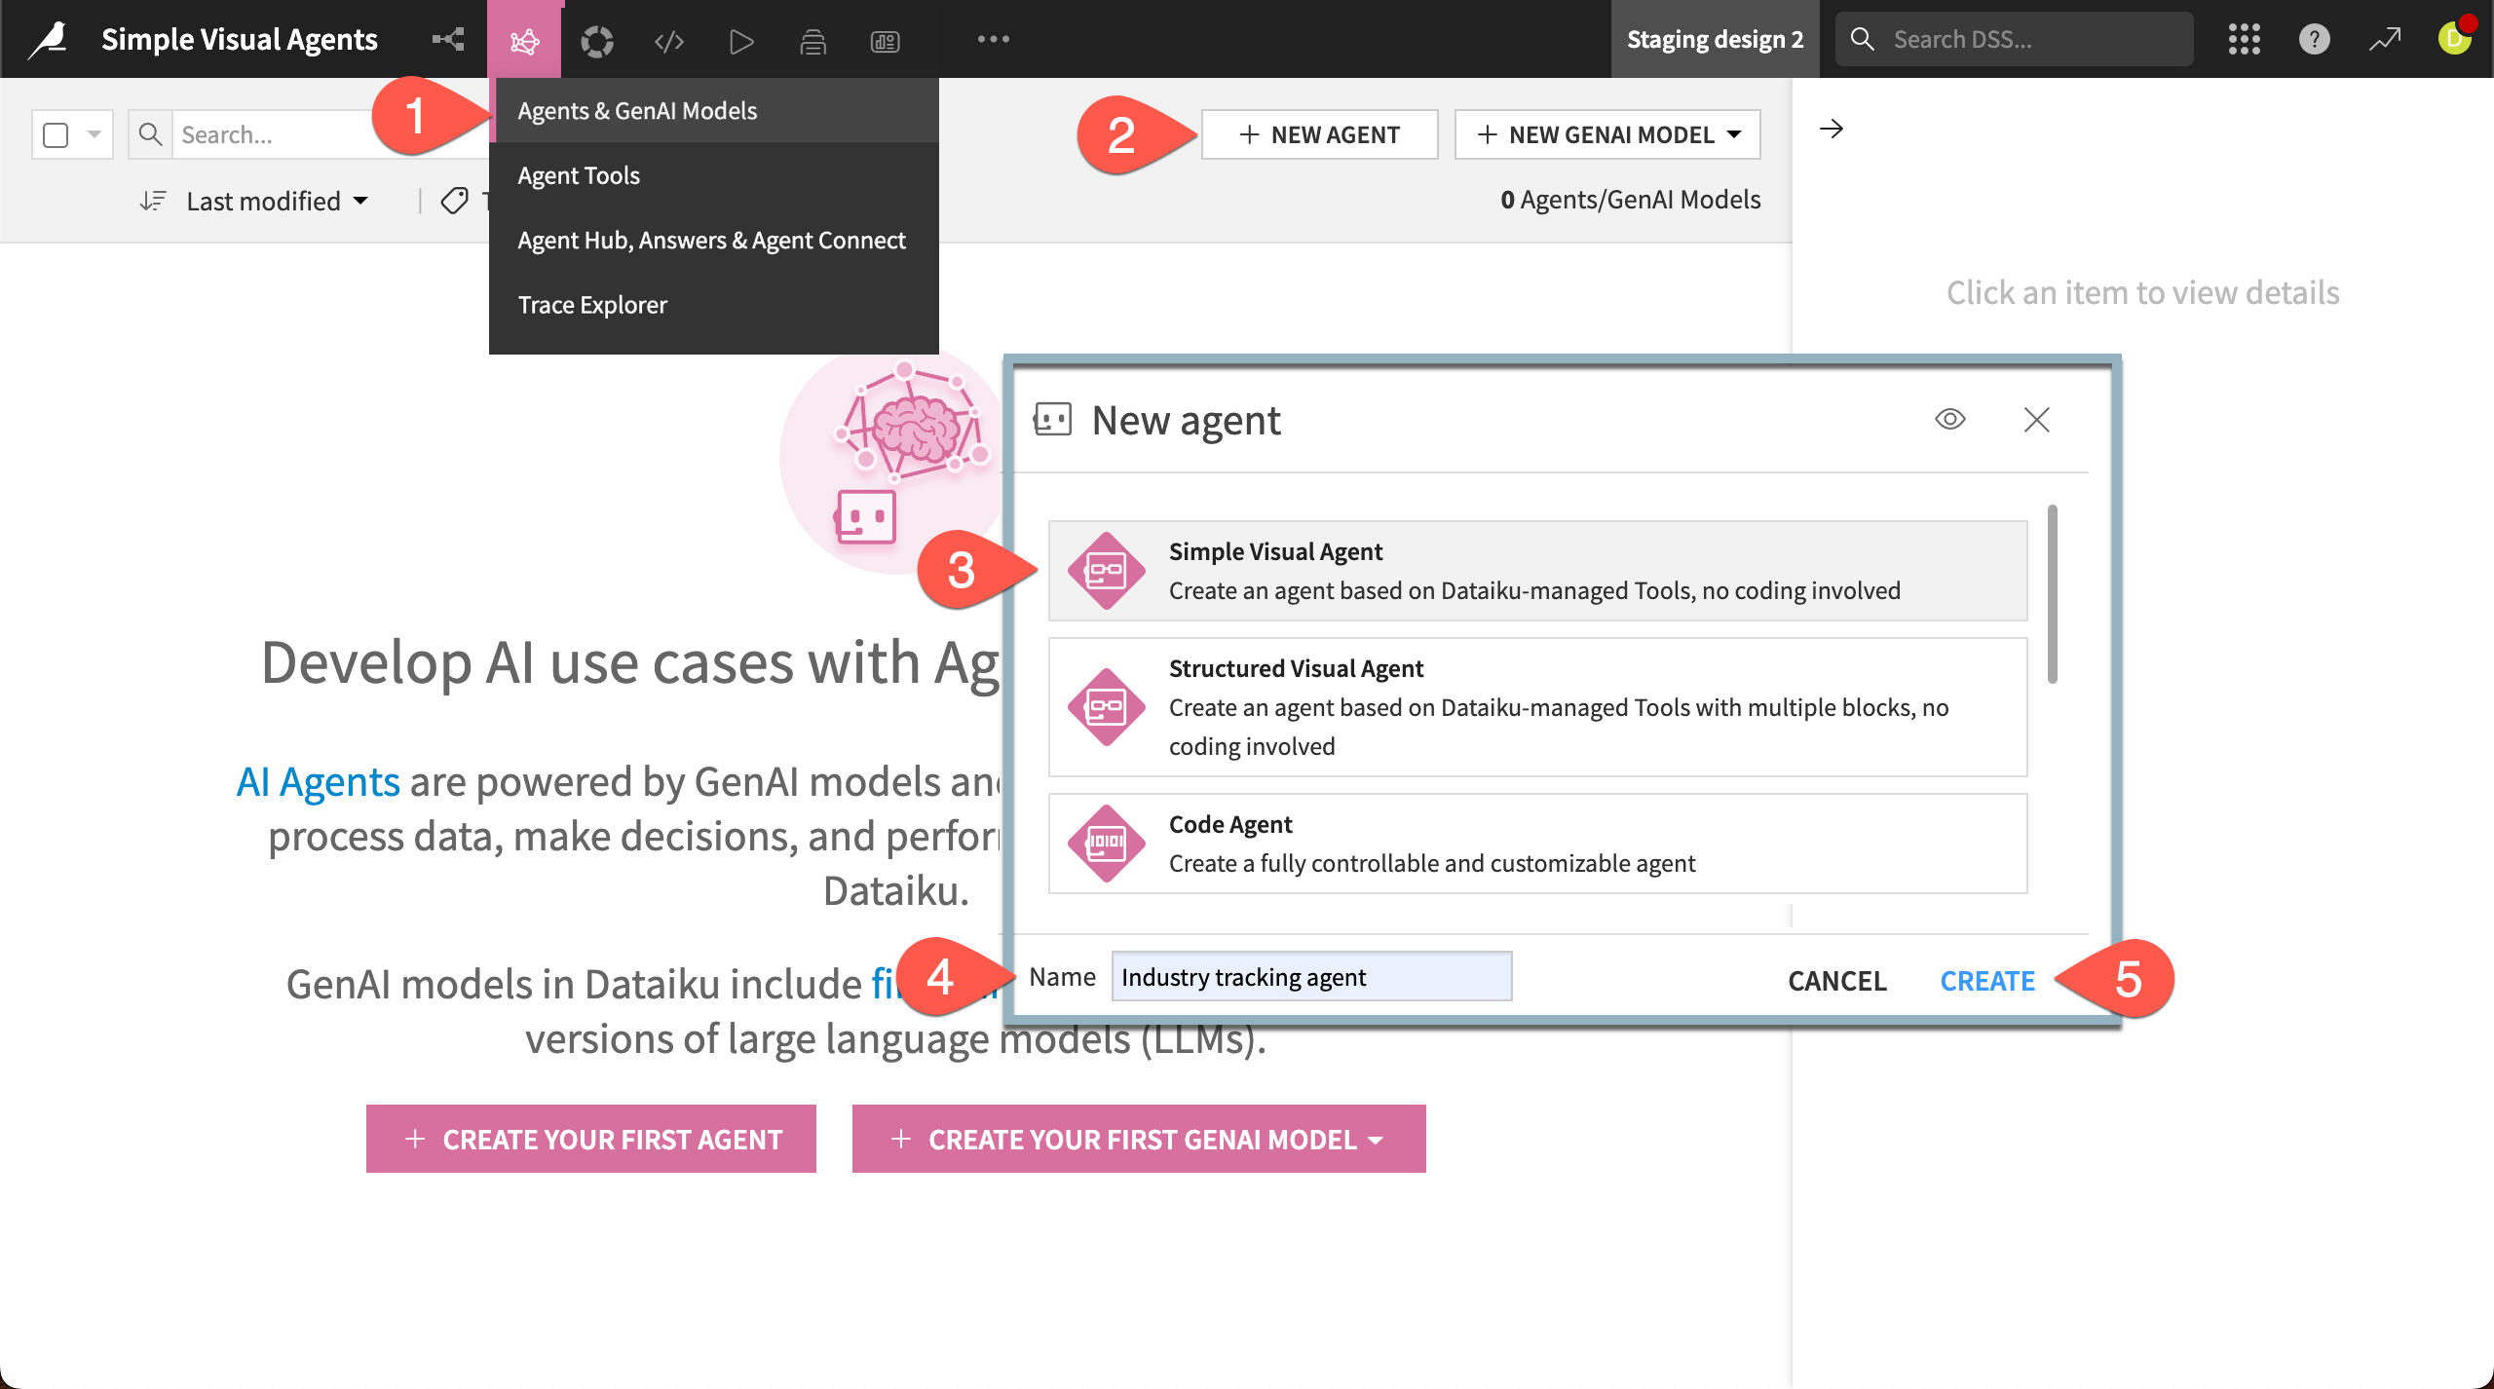Click the NEW AGENT button
The width and height of the screenshot is (2494, 1389).
pos(1319,133)
